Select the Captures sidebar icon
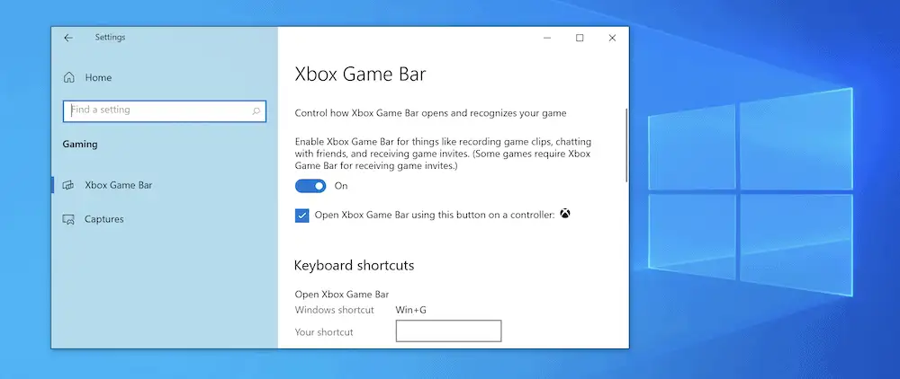900x379 pixels. (68, 219)
